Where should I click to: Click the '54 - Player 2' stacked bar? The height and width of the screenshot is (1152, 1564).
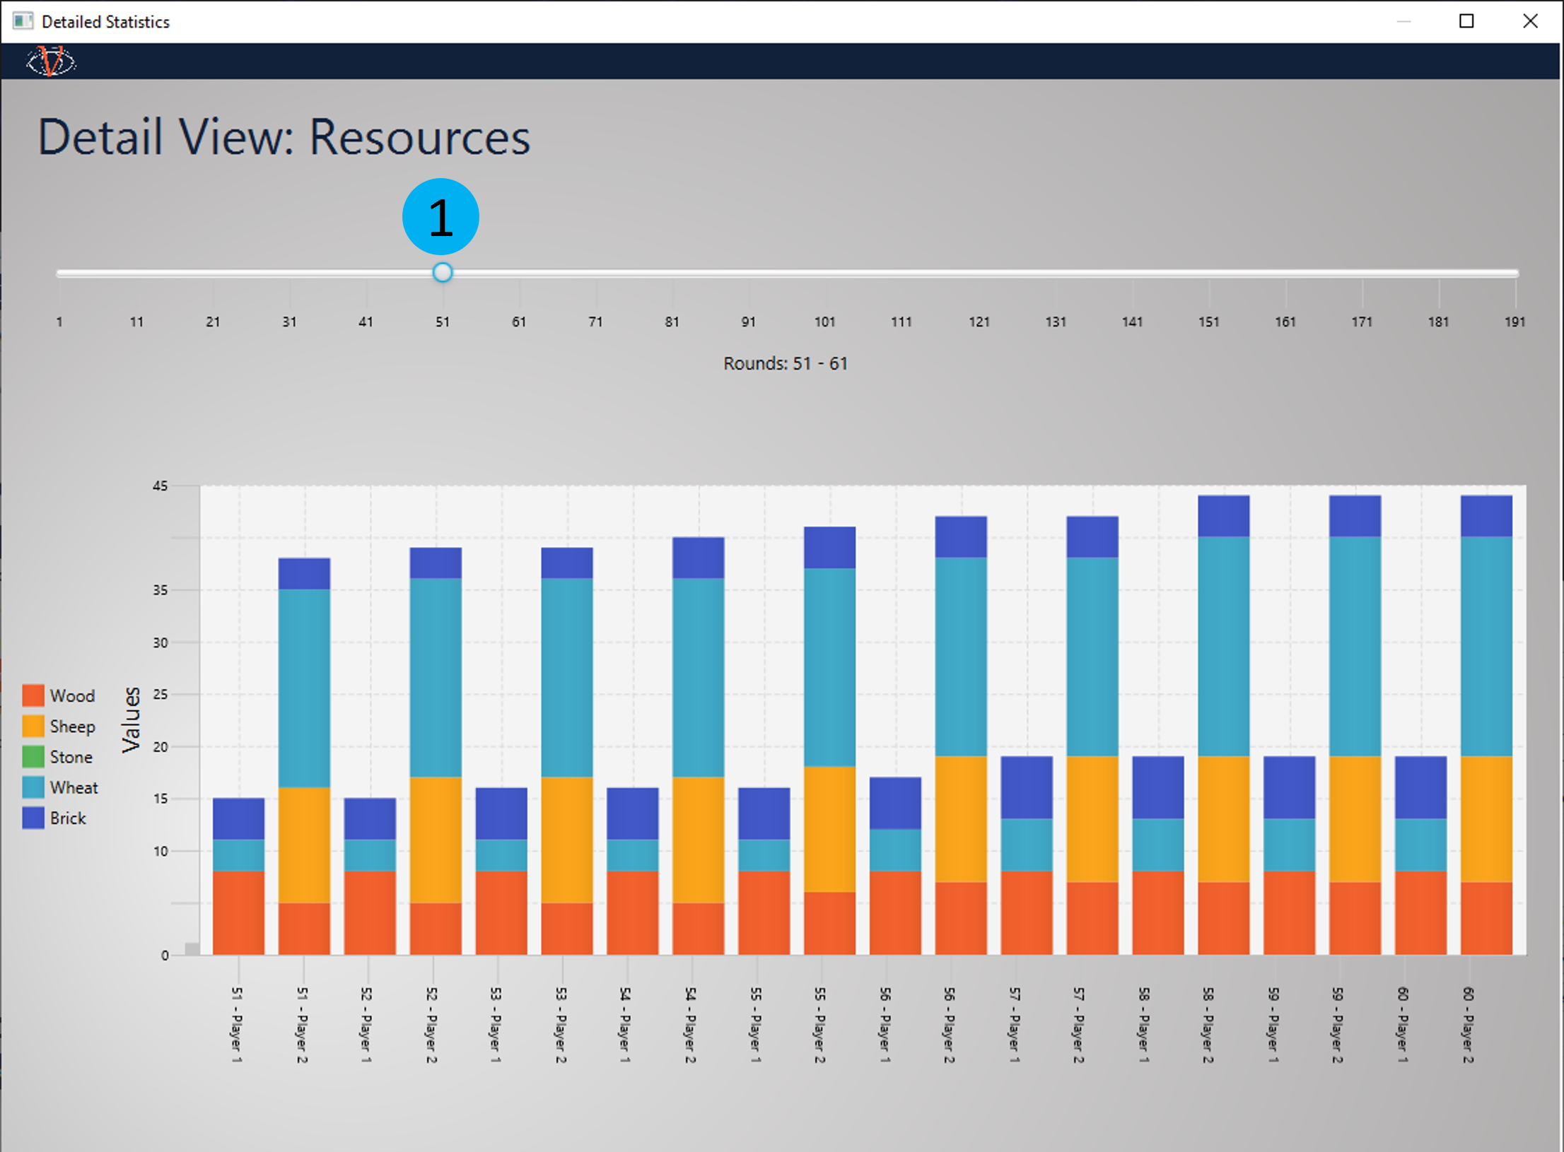point(699,746)
